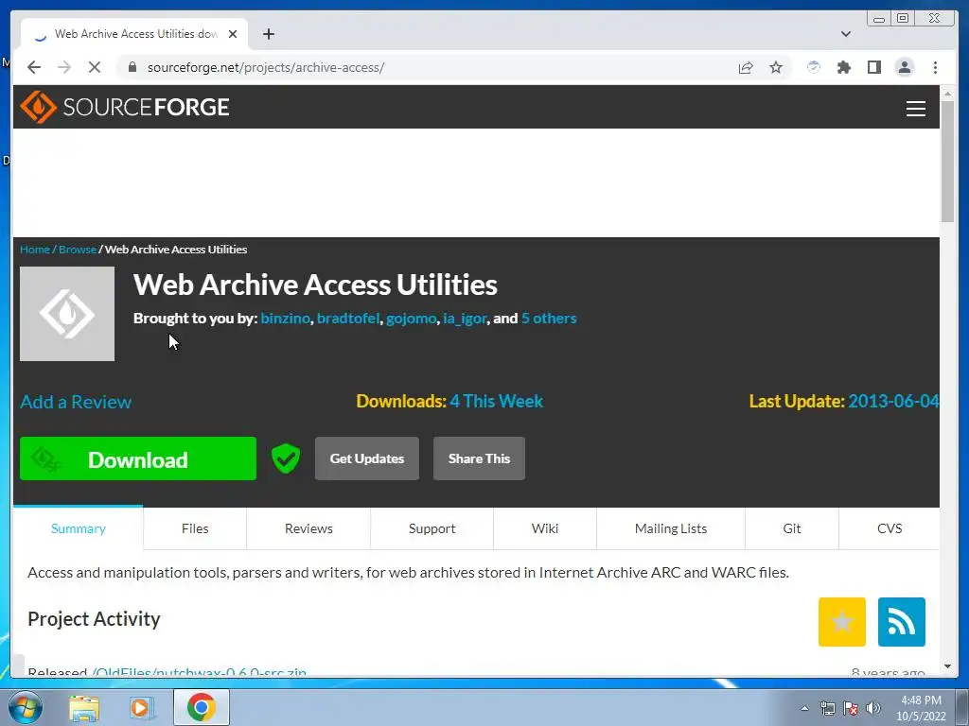
Task: Switch to the Support tab
Action: click(432, 528)
